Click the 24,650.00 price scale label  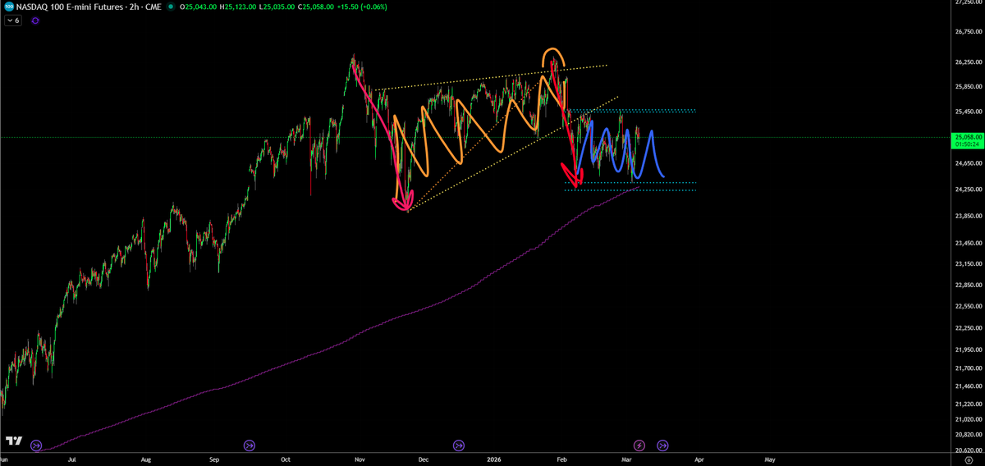(x=969, y=164)
